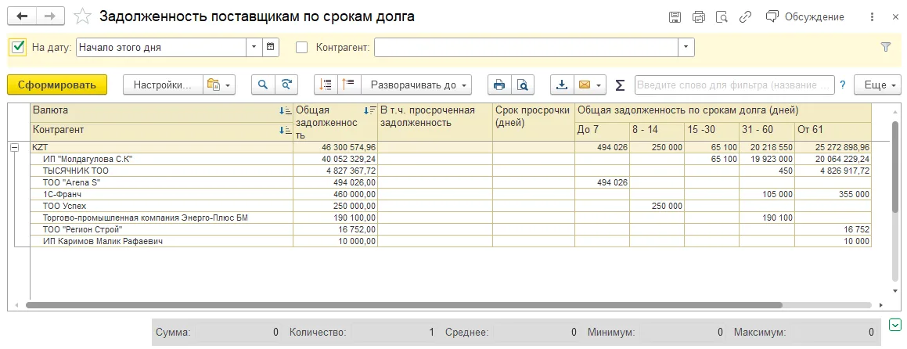
Task: Click the Sigma sum icon
Action: [620, 85]
